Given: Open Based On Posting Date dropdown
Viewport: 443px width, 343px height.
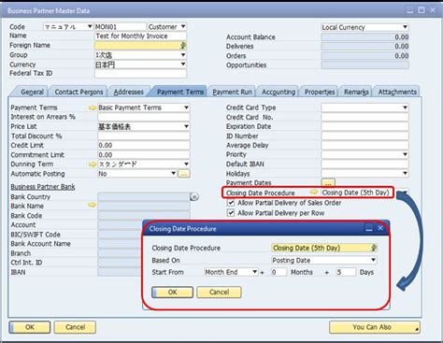Looking at the screenshot, I should [373, 260].
